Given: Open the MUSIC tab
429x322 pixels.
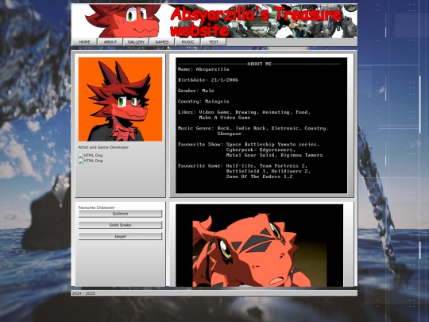Looking at the screenshot, I should 187,42.
